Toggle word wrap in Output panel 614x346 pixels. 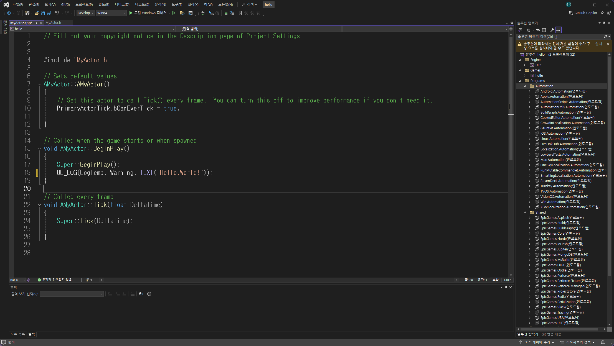tap(141, 294)
